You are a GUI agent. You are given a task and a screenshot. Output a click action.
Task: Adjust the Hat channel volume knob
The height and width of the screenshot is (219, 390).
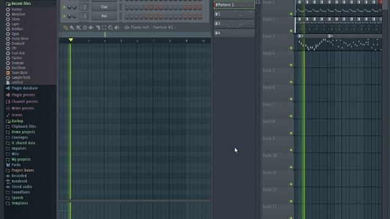[74, 16]
